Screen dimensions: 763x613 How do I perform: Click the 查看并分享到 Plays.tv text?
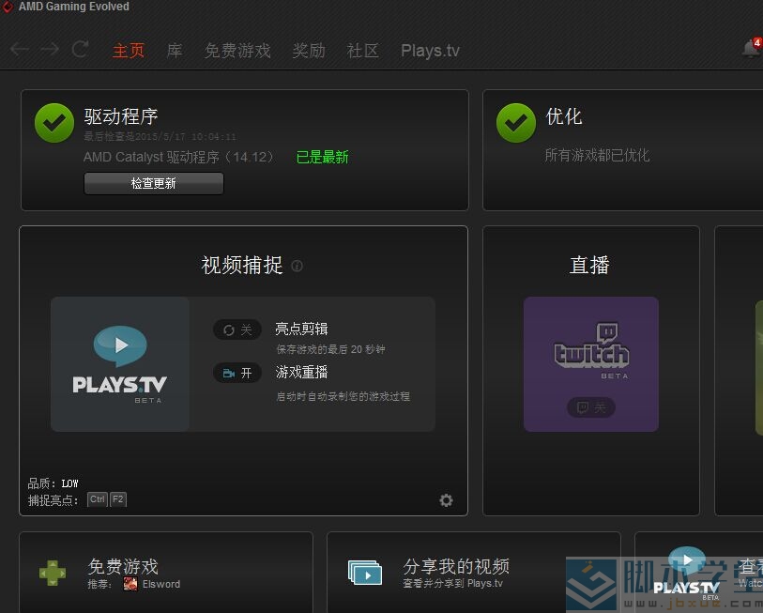pyautogui.click(x=453, y=583)
